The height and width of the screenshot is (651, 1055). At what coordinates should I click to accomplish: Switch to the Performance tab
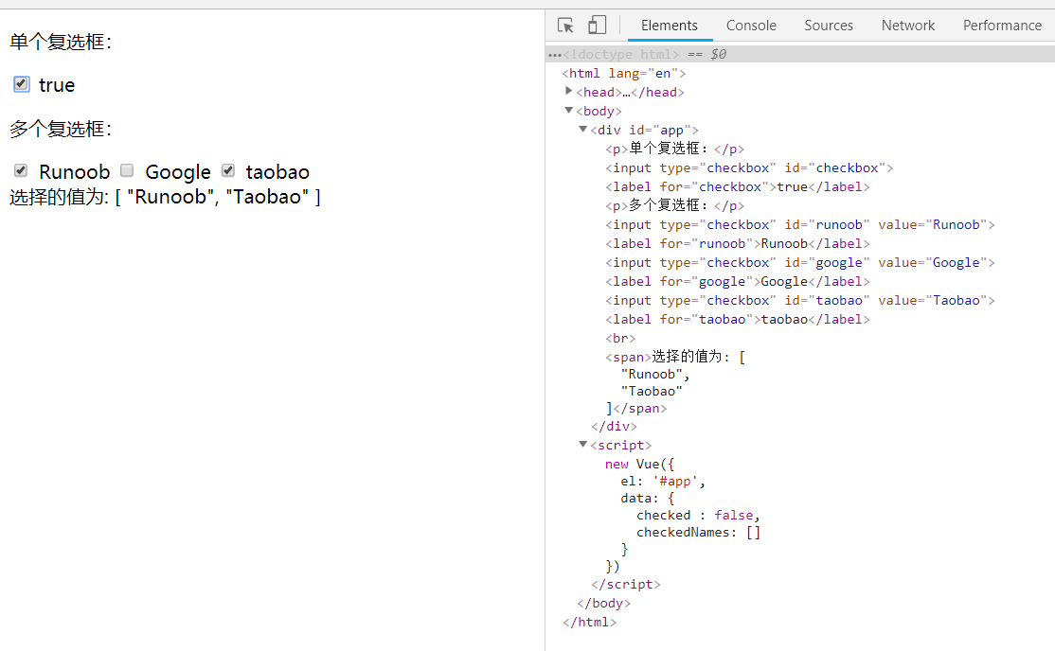click(1002, 26)
